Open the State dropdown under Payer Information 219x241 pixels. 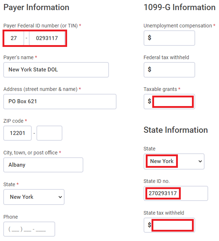pyautogui.click(x=34, y=197)
